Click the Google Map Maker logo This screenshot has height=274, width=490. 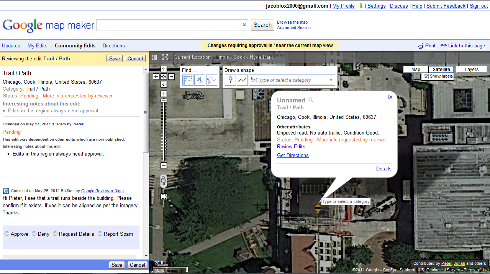tap(48, 25)
